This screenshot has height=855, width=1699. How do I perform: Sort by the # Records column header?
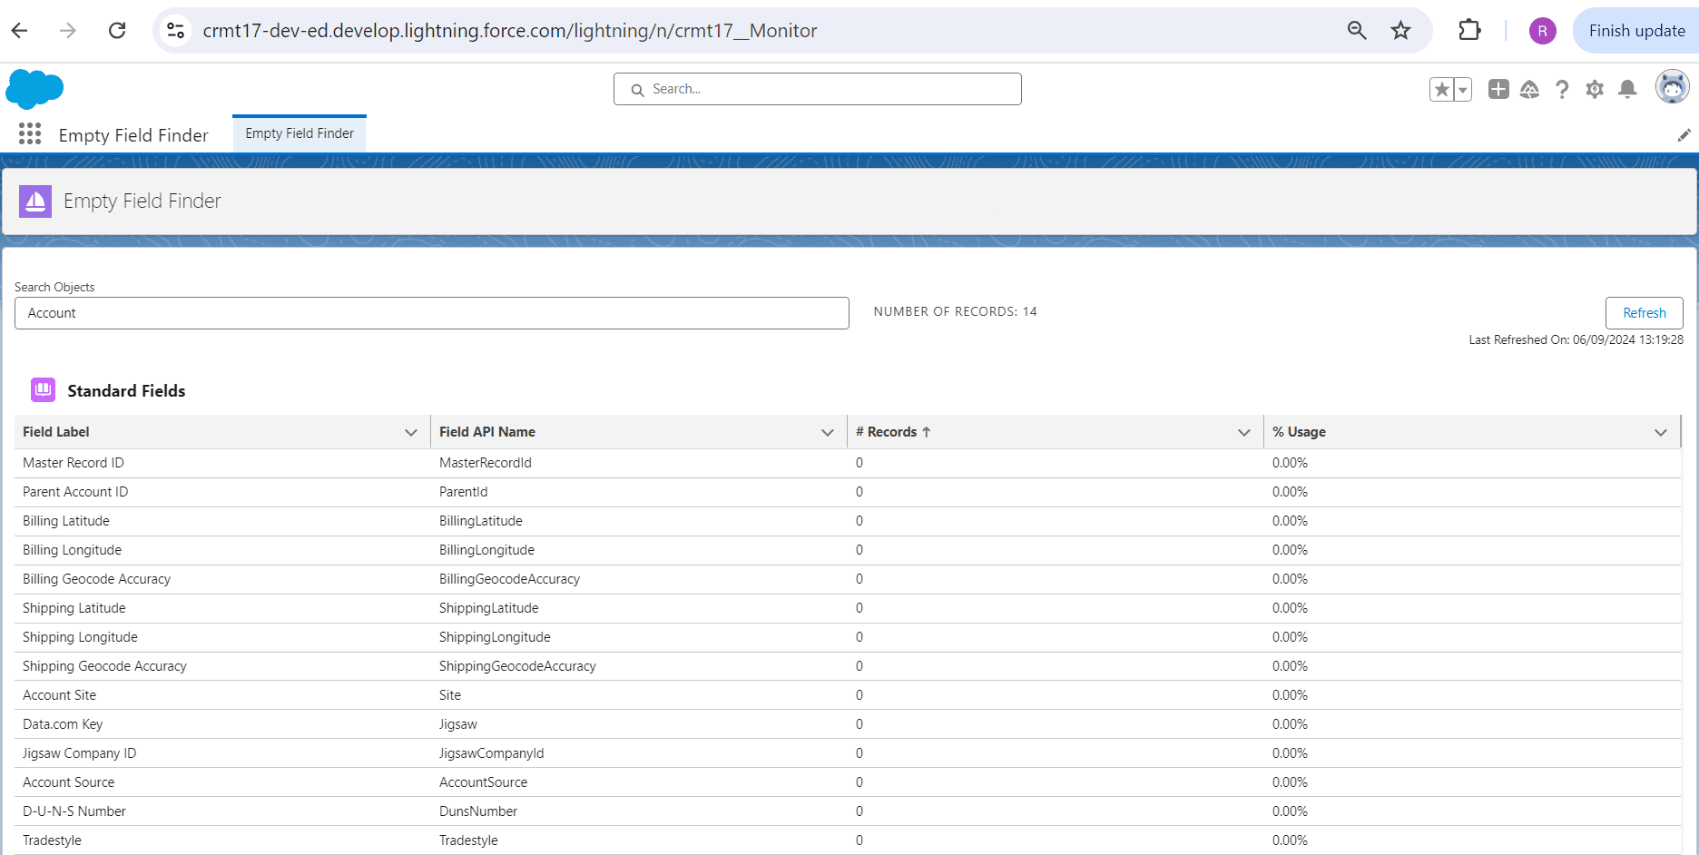click(887, 432)
